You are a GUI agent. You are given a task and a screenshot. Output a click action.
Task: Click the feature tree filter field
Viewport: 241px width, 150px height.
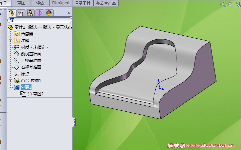(39, 20)
